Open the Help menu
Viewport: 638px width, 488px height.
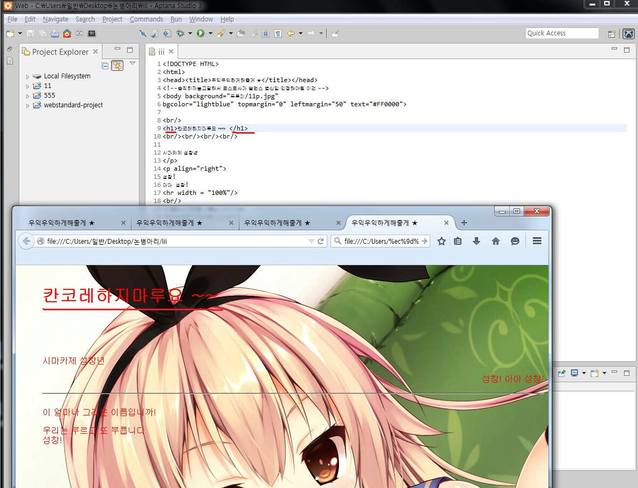(x=227, y=19)
